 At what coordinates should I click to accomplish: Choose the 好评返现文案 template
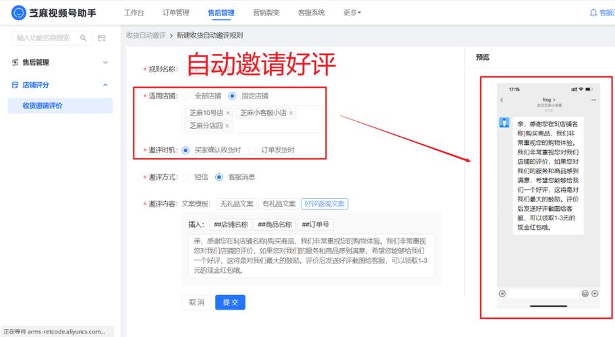[325, 204]
